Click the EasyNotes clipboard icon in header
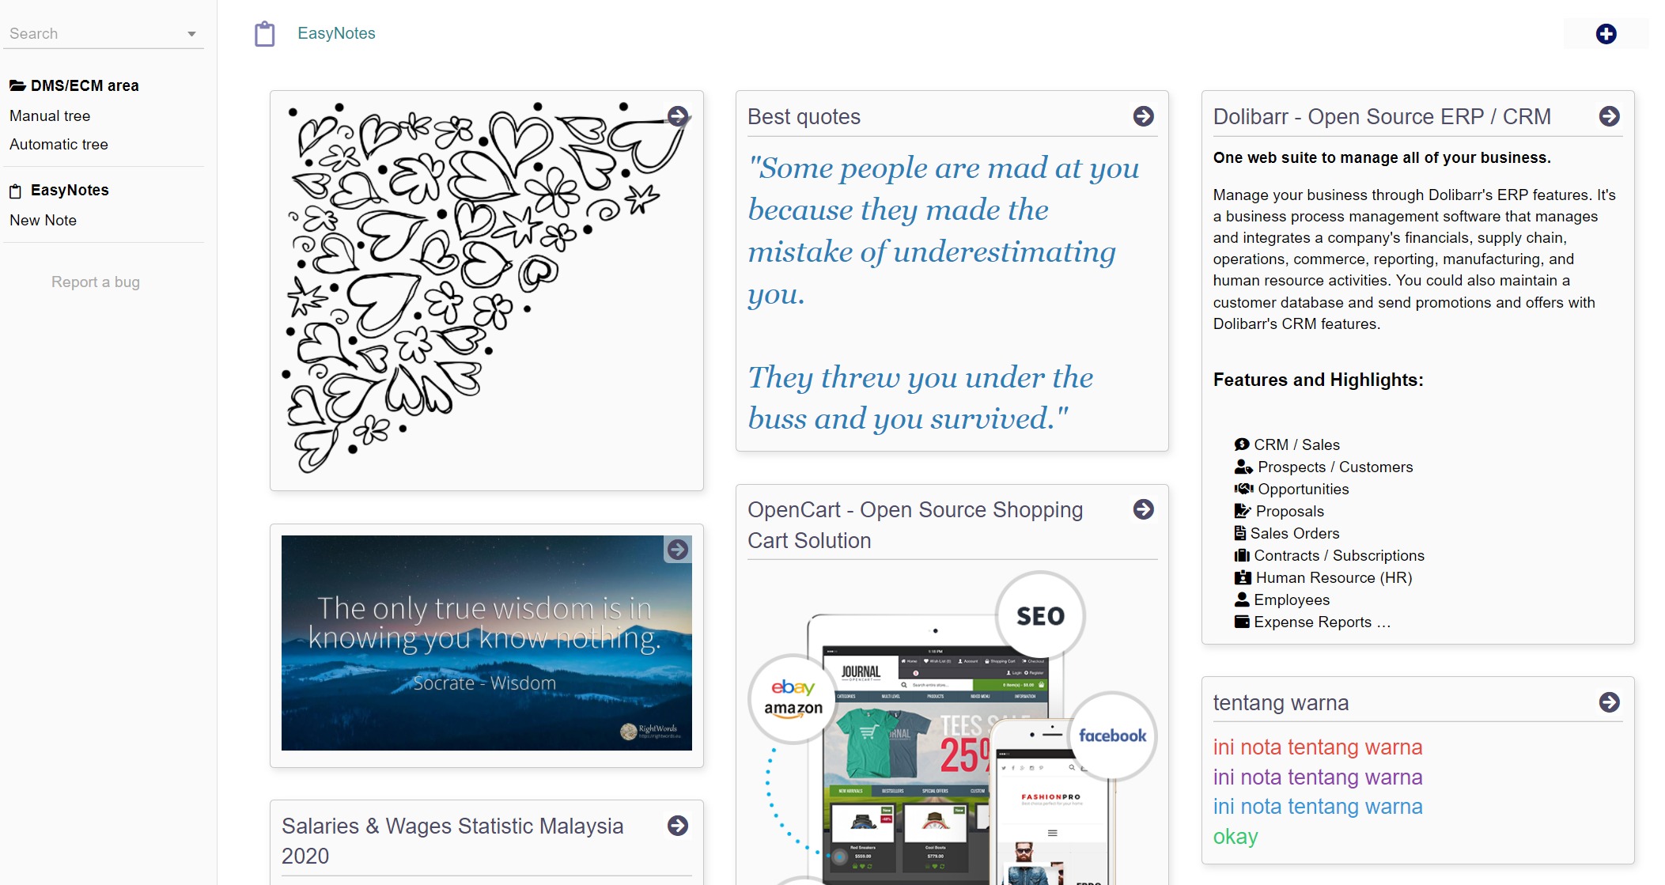This screenshot has height=885, width=1665. coord(265,34)
